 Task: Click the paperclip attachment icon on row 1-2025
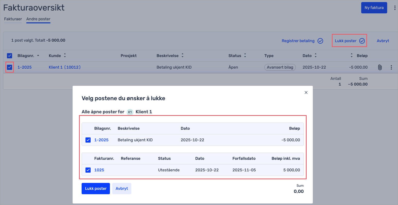[380, 67]
